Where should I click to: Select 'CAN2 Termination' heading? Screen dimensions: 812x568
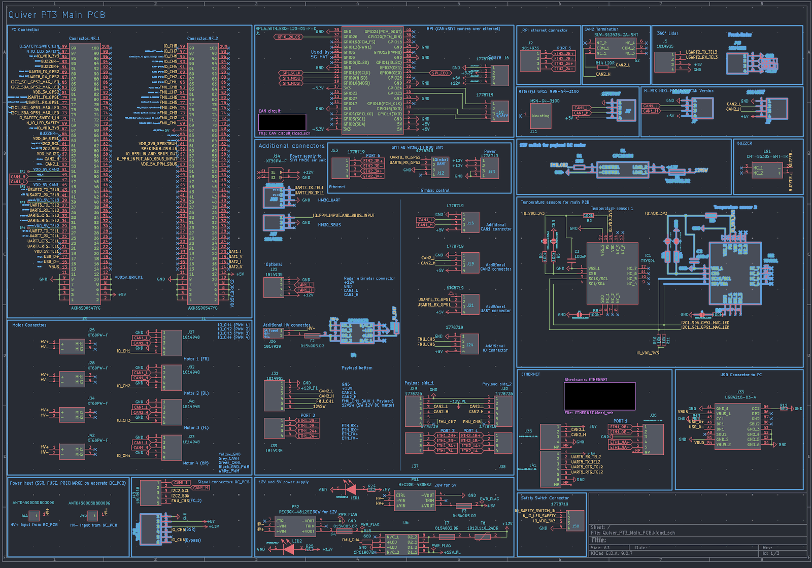(x=601, y=29)
